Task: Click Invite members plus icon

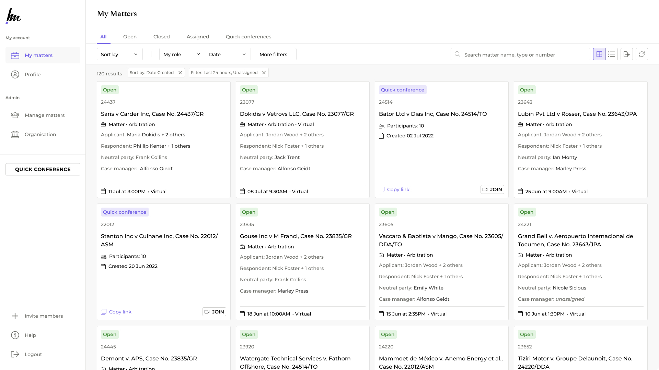Action: (15, 316)
